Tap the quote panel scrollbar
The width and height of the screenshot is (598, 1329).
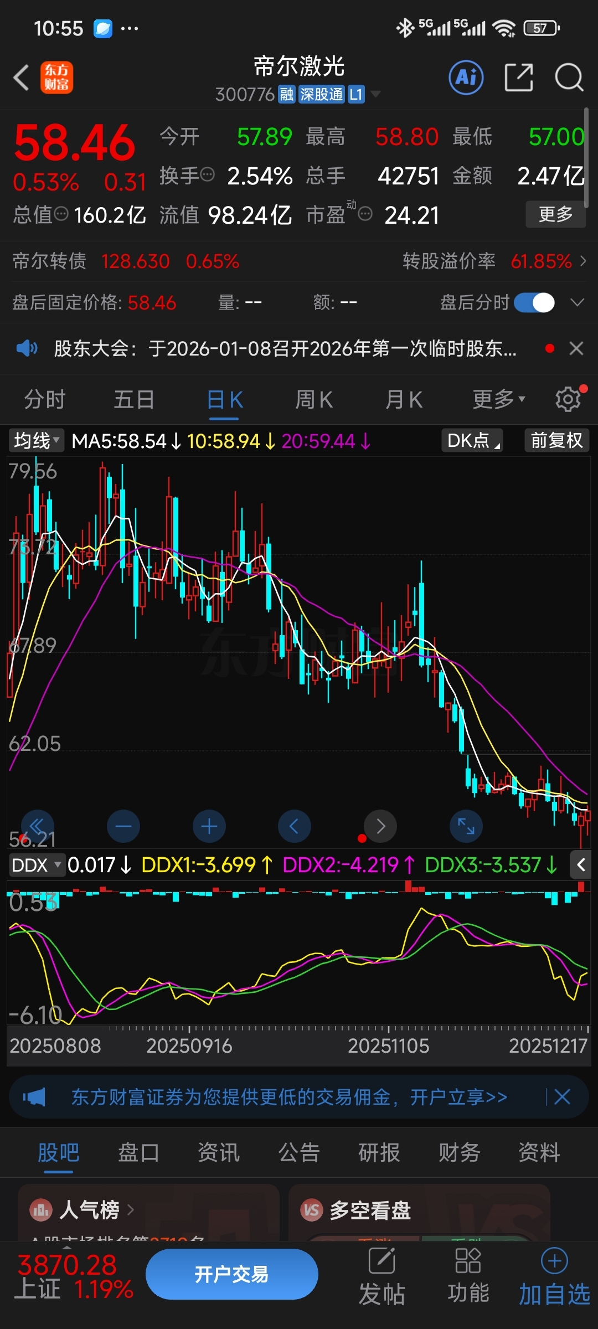(x=586, y=158)
